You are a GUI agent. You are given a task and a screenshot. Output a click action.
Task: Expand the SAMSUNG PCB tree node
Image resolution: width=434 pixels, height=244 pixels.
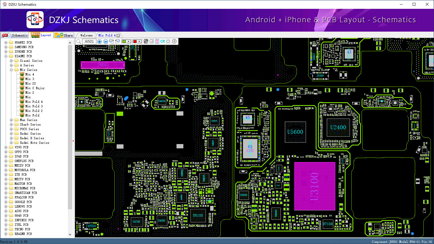click(6, 47)
